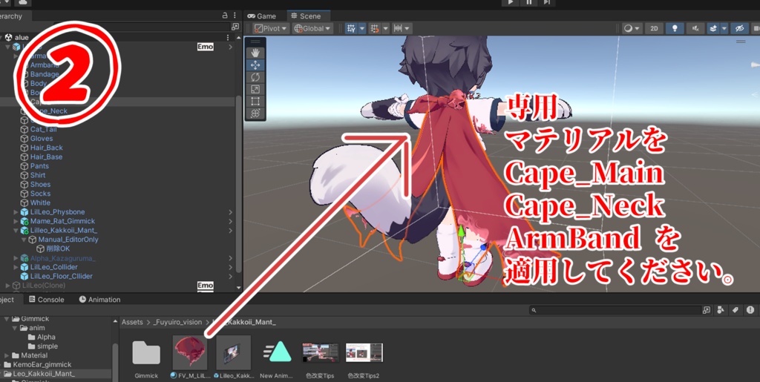
Task: Select Gloves object in hierarchy
Action: [x=42, y=139]
